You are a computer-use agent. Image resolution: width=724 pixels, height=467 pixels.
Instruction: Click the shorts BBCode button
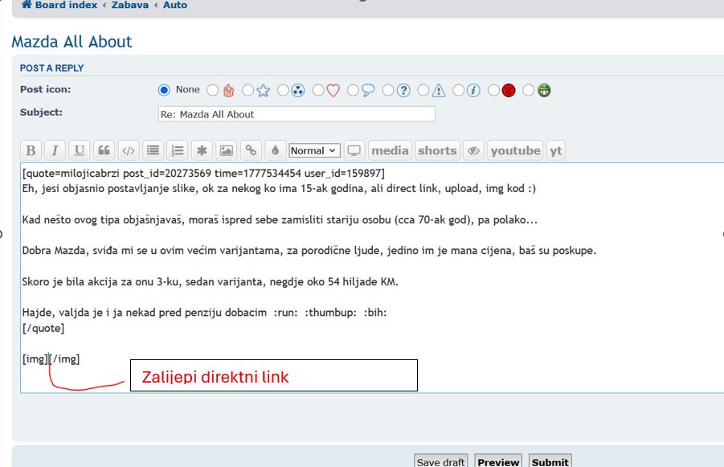[x=437, y=150]
